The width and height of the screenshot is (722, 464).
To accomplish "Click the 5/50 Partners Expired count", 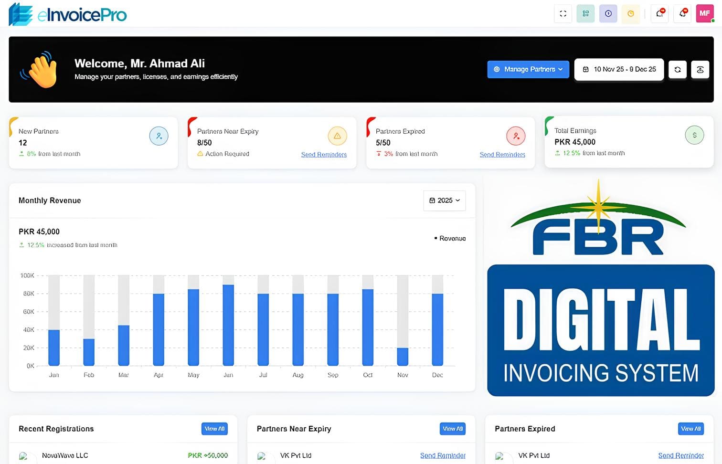I will point(383,143).
